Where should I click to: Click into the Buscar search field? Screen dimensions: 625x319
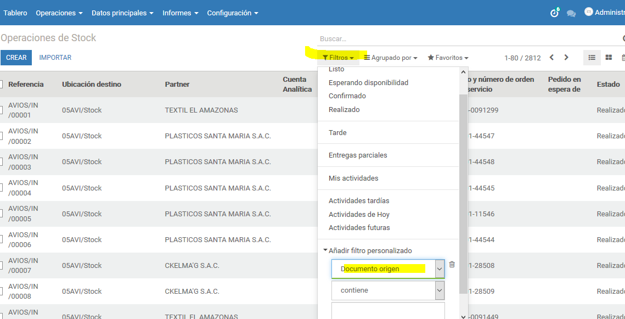466,39
